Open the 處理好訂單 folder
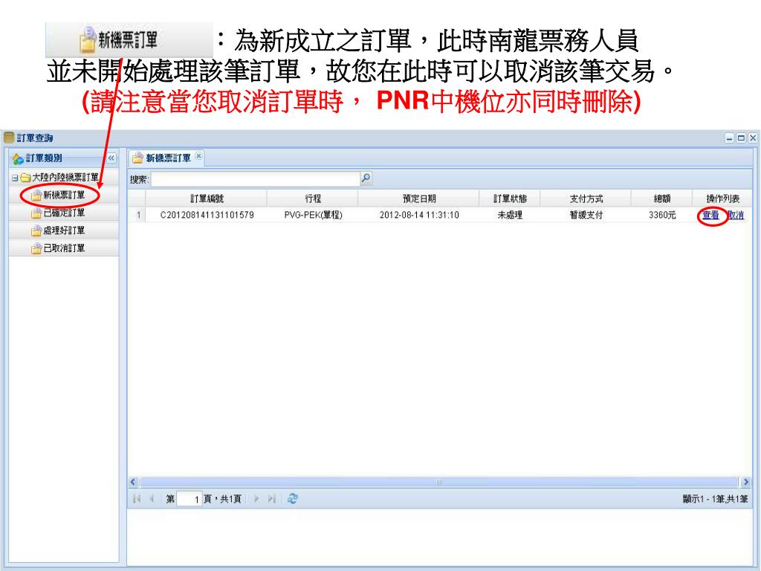Image resolution: width=761 pixels, height=571 pixels. click(x=64, y=230)
